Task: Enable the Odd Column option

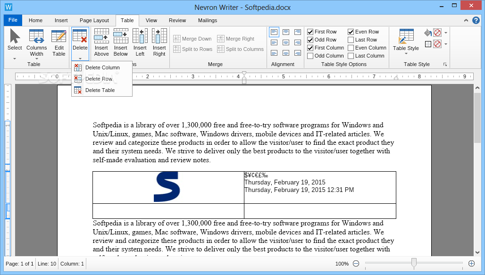Action: [310, 56]
